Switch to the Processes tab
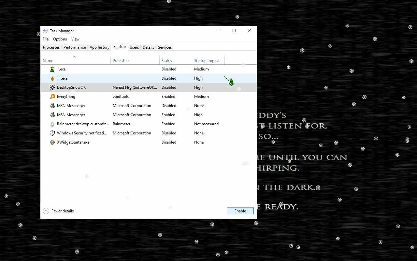Screen dimensions: 417x261 [x=51, y=47]
